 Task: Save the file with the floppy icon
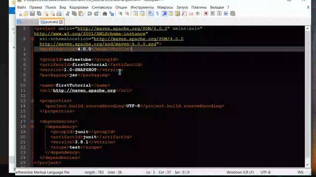point(32,14)
